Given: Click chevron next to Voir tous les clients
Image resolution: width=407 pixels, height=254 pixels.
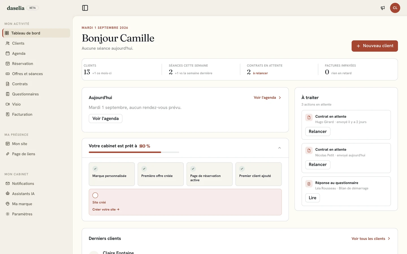Looking at the screenshot, I should coord(389,239).
